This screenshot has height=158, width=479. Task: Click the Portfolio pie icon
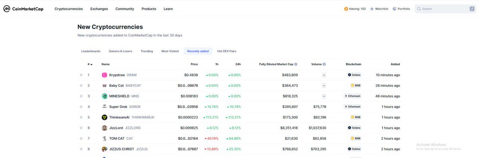pyautogui.click(x=394, y=9)
